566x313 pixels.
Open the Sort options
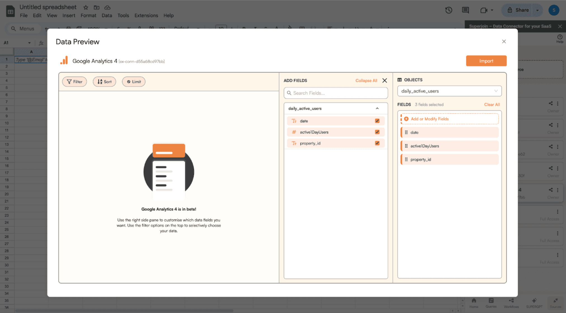[104, 82]
